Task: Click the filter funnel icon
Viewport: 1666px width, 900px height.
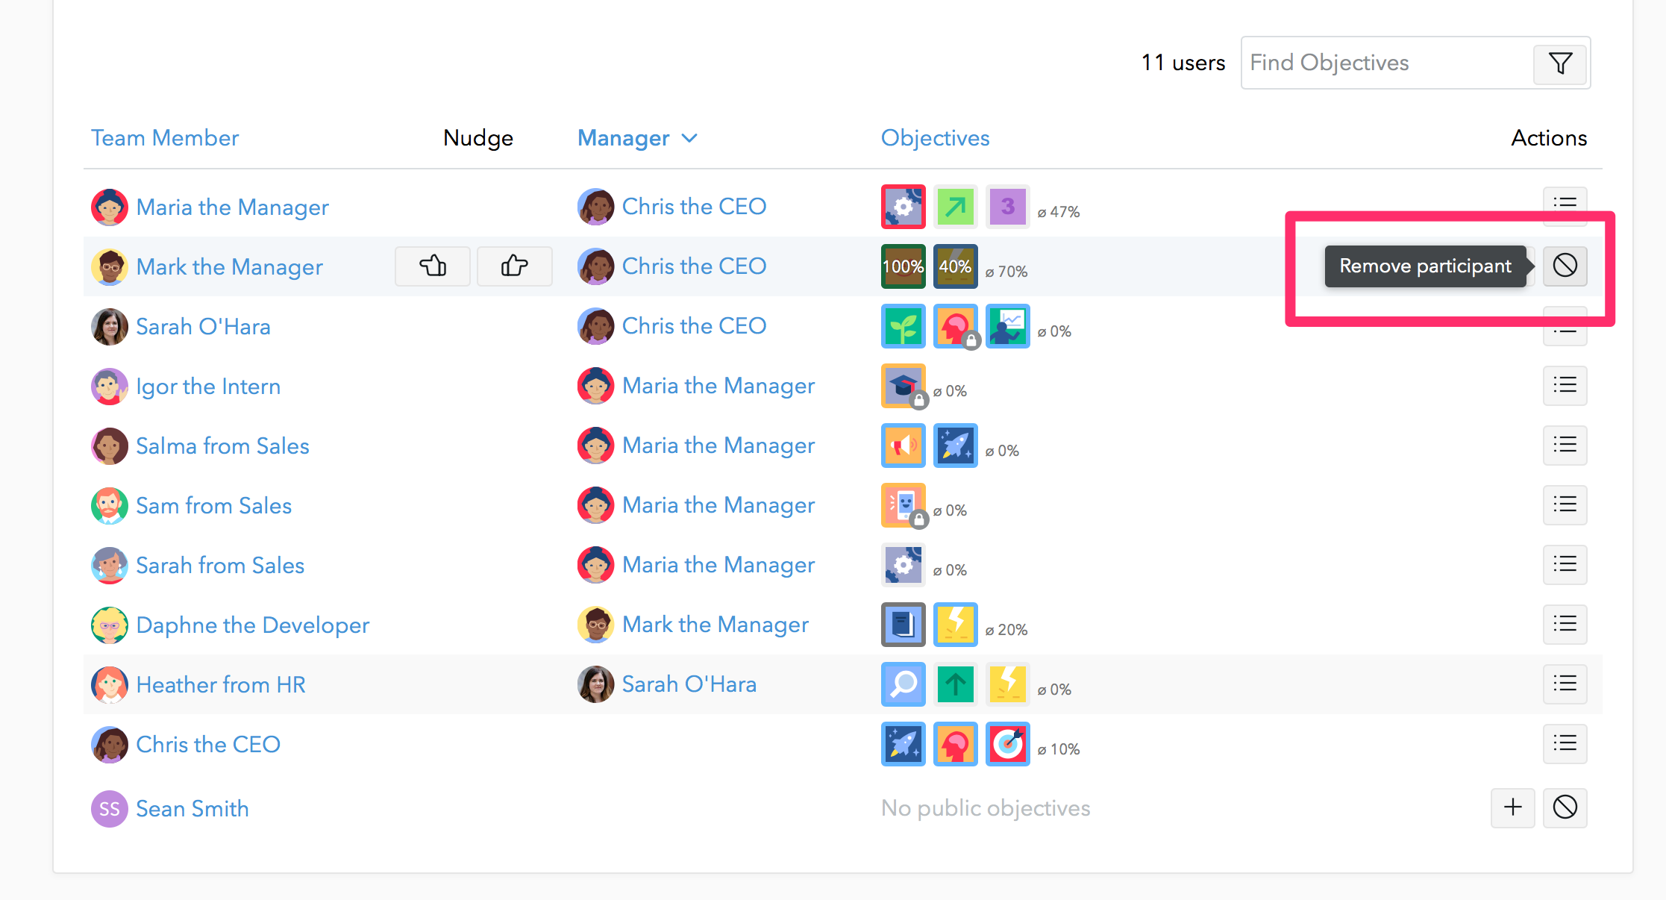Action: [1560, 63]
